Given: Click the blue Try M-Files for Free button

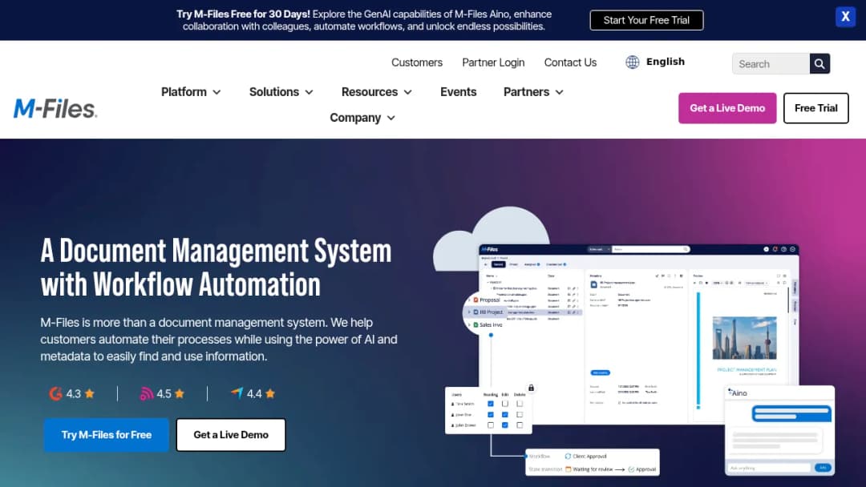Looking at the screenshot, I should coord(107,435).
